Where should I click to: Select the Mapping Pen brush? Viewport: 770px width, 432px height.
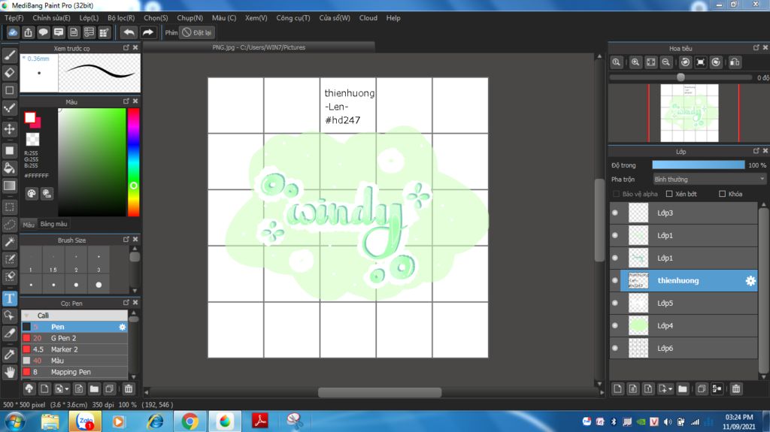pyautogui.click(x=74, y=372)
